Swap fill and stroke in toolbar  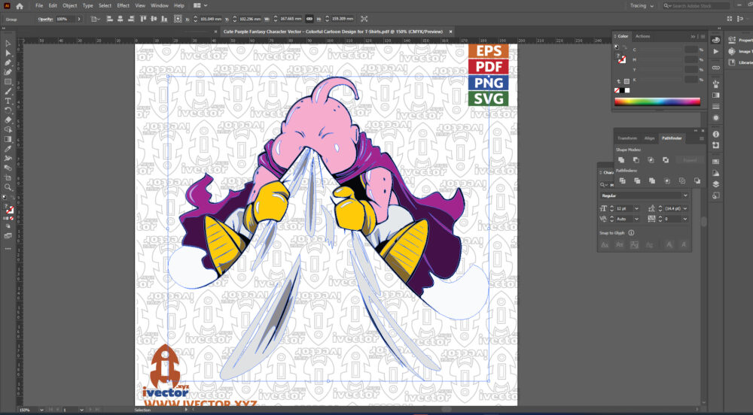[x=13, y=196]
